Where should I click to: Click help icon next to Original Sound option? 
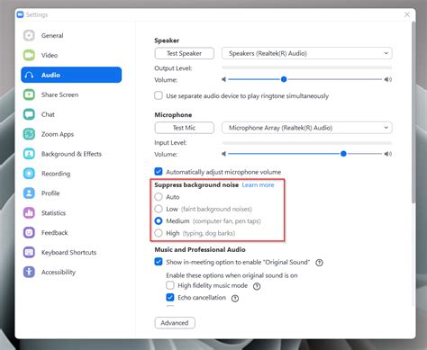tap(319, 263)
